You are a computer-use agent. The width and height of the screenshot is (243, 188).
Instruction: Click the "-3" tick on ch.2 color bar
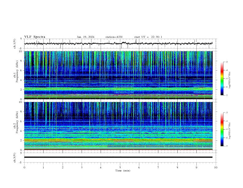point(226,113)
